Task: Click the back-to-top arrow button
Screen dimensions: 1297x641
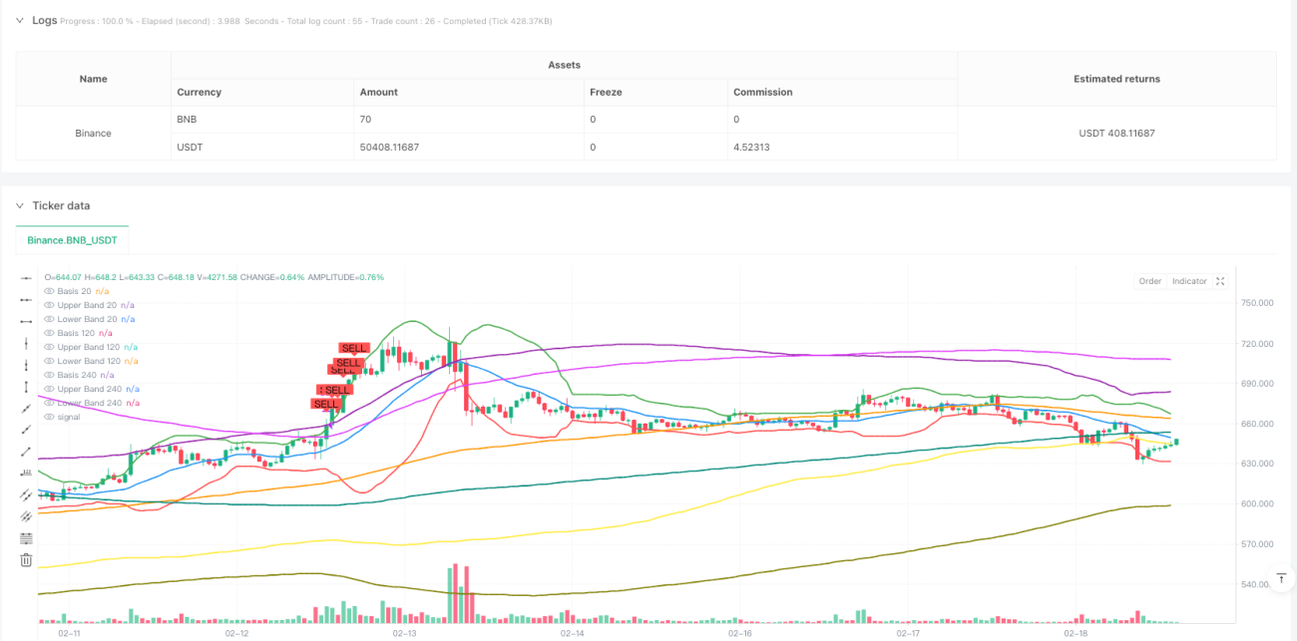Action: [x=1282, y=578]
